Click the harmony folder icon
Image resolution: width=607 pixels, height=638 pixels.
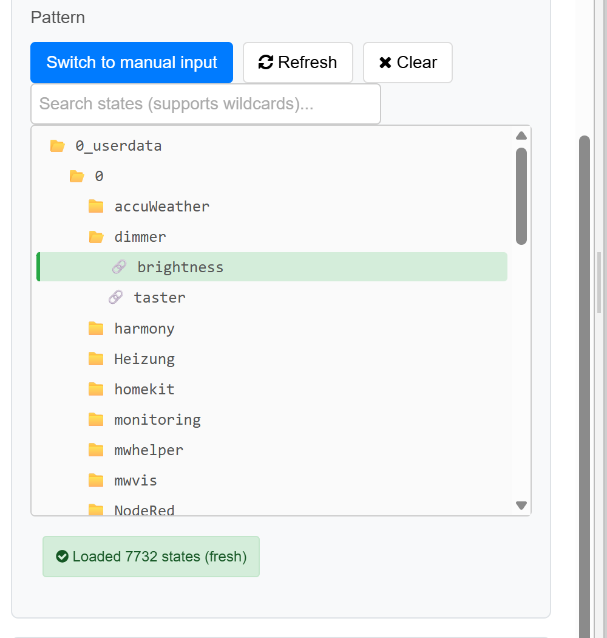(x=96, y=329)
